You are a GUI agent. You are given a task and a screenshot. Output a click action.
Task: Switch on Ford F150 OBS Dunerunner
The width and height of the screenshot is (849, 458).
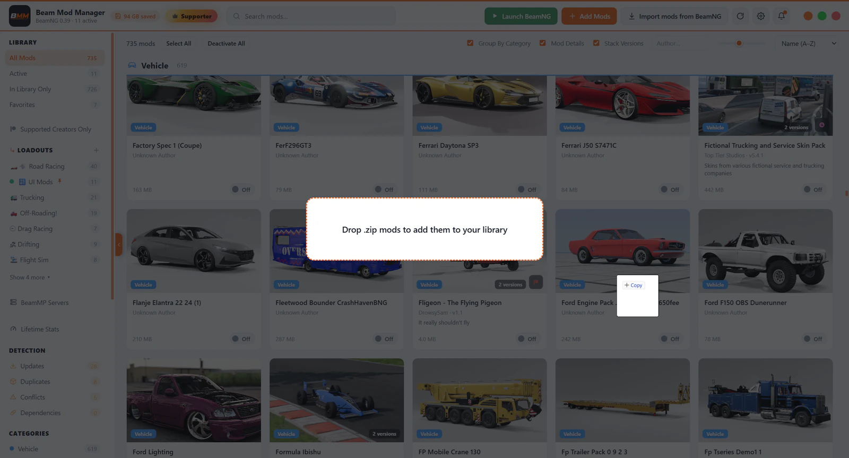(813, 339)
